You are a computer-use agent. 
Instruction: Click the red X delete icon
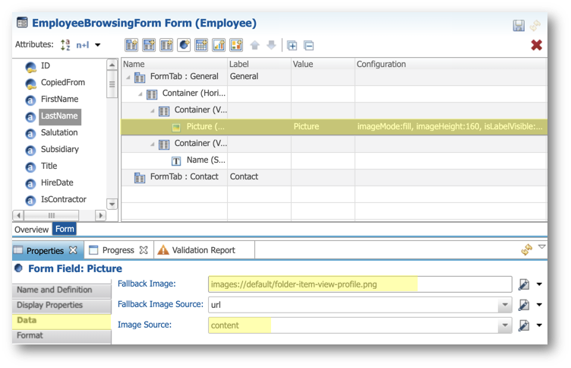[x=537, y=45]
